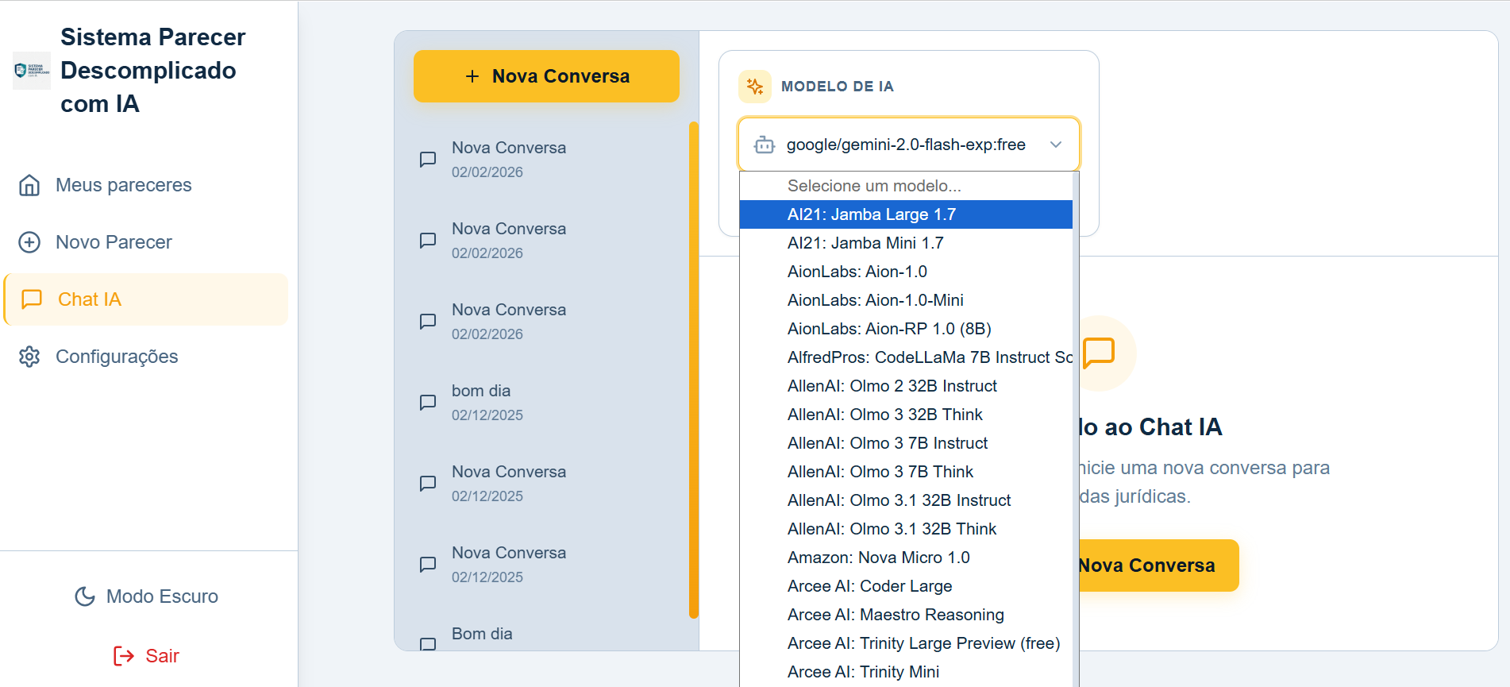This screenshot has height=687, width=1510.
Task: Choose AI21: Jamba Mini 1.7
Action: pos(906,243)
